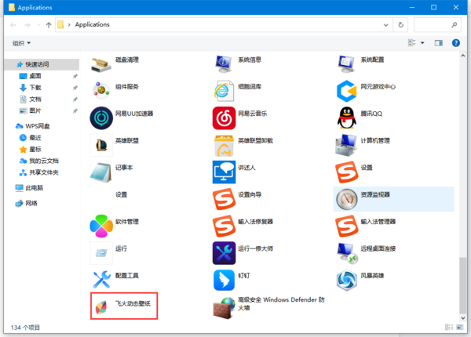Launch 腾讯QQ penguin icon
Screen dimensions: 471x337
346,118
